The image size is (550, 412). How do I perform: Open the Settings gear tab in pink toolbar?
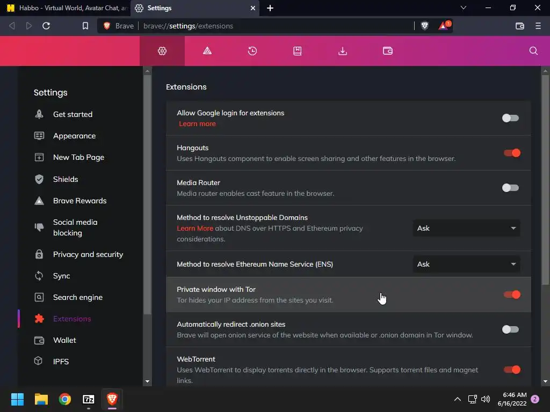coord(162,51)
